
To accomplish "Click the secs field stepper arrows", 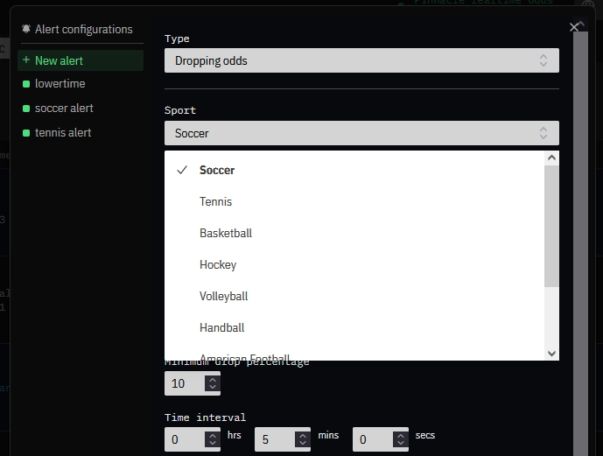I will coord(401,439).
